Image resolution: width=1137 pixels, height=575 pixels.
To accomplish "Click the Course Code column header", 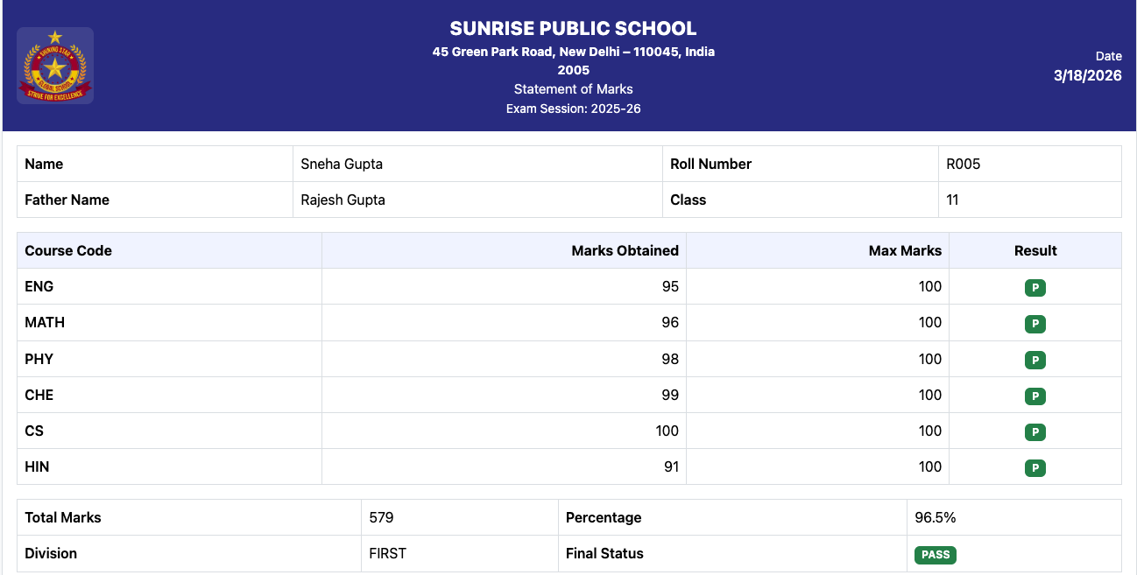I will 68,250.
